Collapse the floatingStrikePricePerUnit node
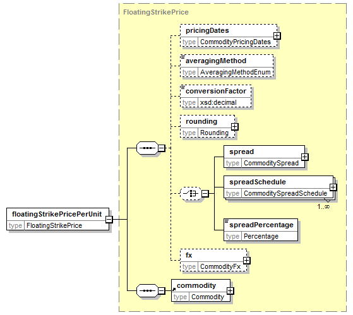Viewport: 353px width, 315px height. click(x=109, y=219)
